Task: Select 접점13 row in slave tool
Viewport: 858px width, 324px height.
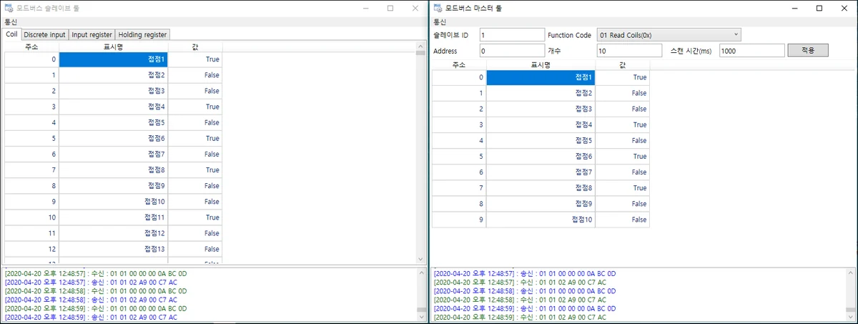Action: point(114,249)
